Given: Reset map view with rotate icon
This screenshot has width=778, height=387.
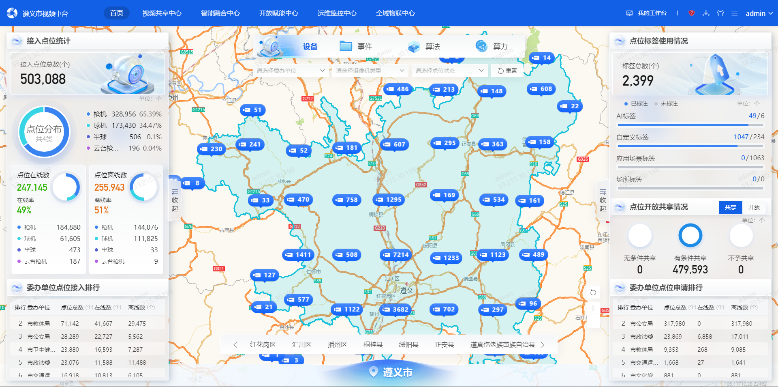Looking at the screenshot, I should tap(593, 292).
